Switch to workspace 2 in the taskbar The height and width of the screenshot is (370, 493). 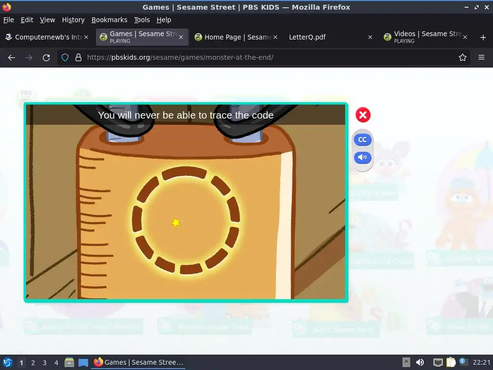(33, 363)
